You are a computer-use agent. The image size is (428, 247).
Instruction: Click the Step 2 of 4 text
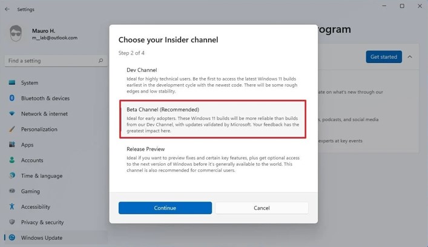[x=131, y=53]
